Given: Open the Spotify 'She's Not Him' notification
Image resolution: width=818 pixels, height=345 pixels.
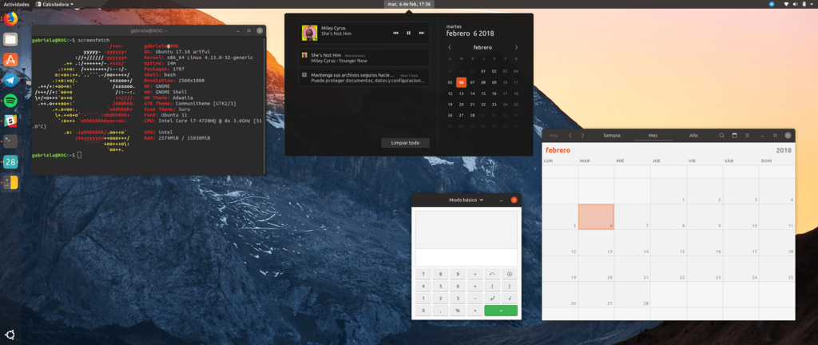Looking at the screenshot, I should tap(364, 57).
